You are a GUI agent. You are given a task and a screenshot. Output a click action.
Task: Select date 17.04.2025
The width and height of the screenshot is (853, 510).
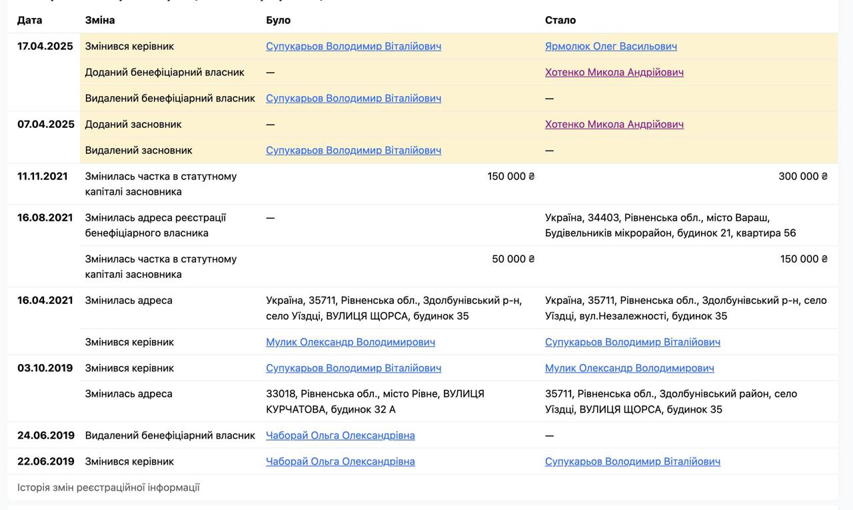click(x=45, y=46)
